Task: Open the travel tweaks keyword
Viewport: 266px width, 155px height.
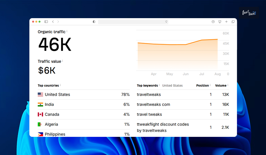Action: point(149,115)
